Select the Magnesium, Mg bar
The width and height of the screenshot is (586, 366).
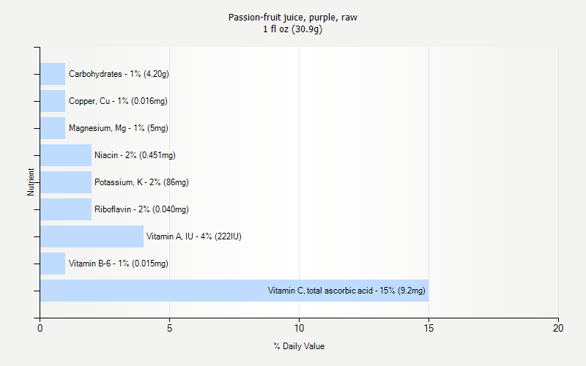tap(53, 128)
